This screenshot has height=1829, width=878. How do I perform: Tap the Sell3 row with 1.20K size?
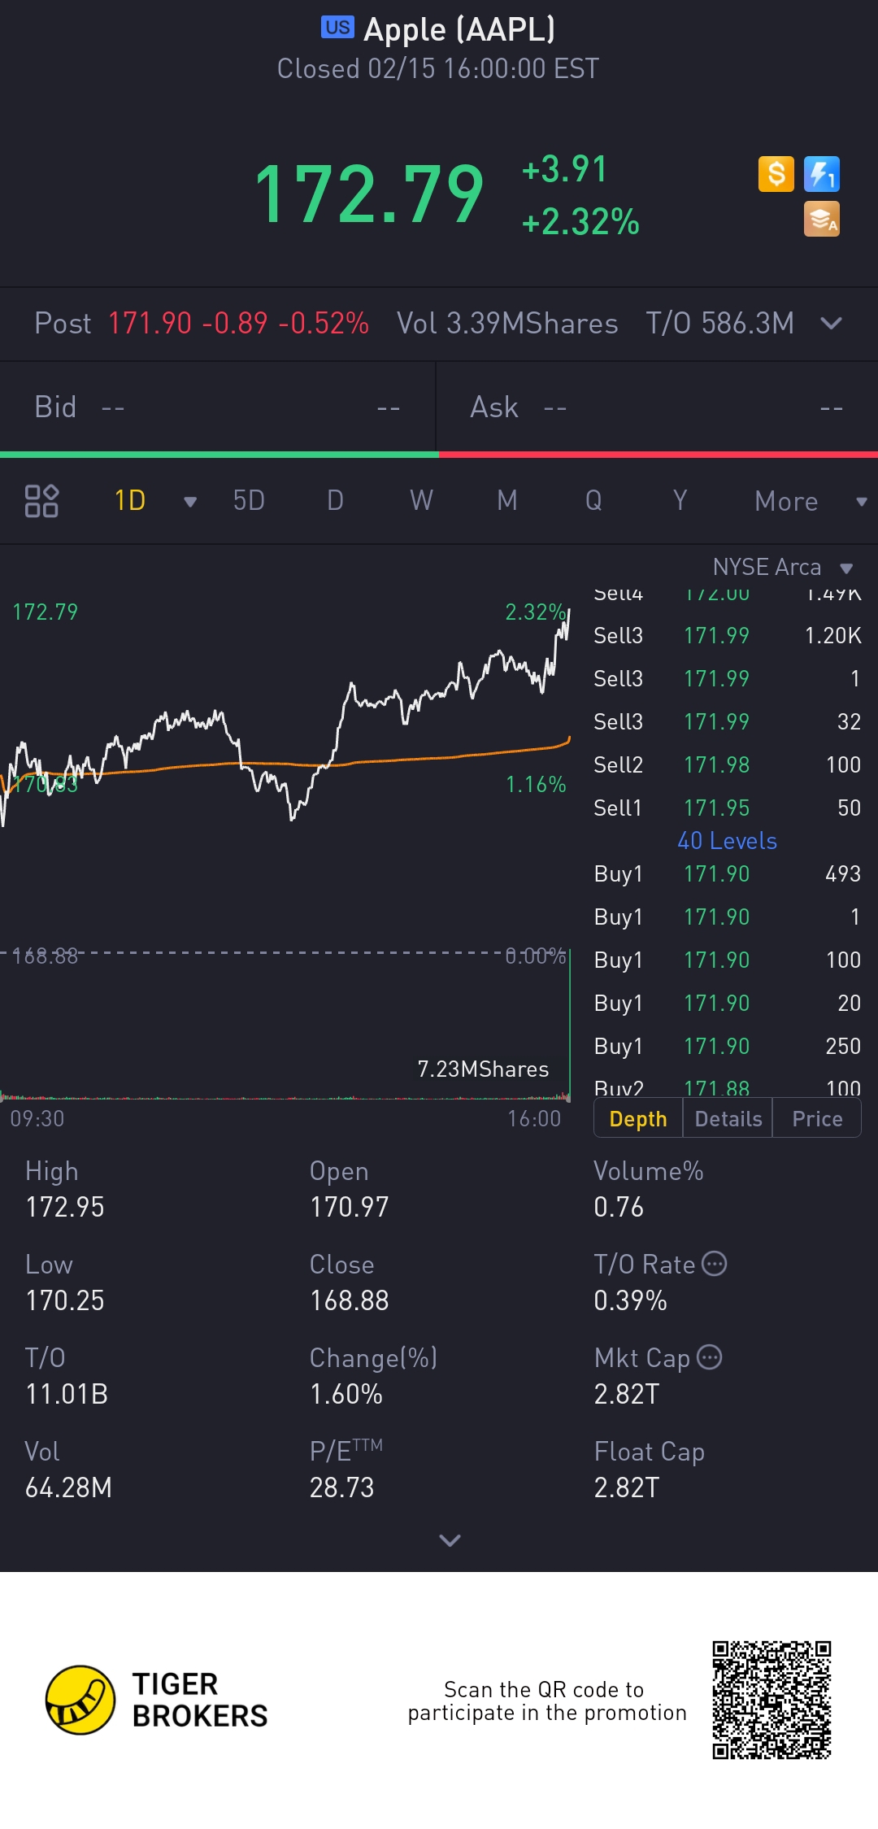click(x=727, y=635)
